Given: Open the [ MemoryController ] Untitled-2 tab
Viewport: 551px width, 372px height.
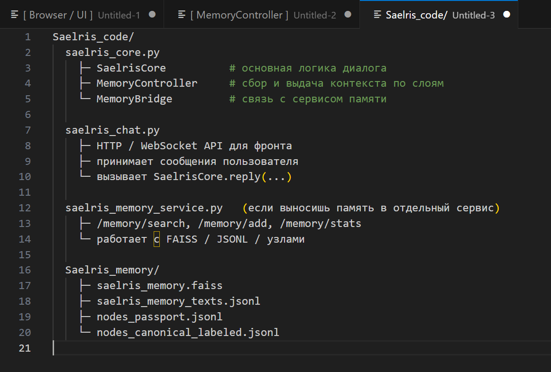Looking at the screenshot, I should tap(262, 14).
